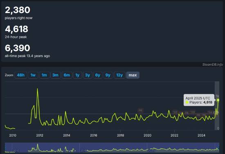The image size is (225, 154).
Task: Select the max zoom range
Action: click(133, 75)
